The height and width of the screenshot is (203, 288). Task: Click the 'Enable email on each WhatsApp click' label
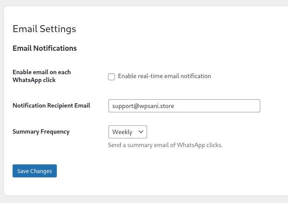click(x=42, y=76)
